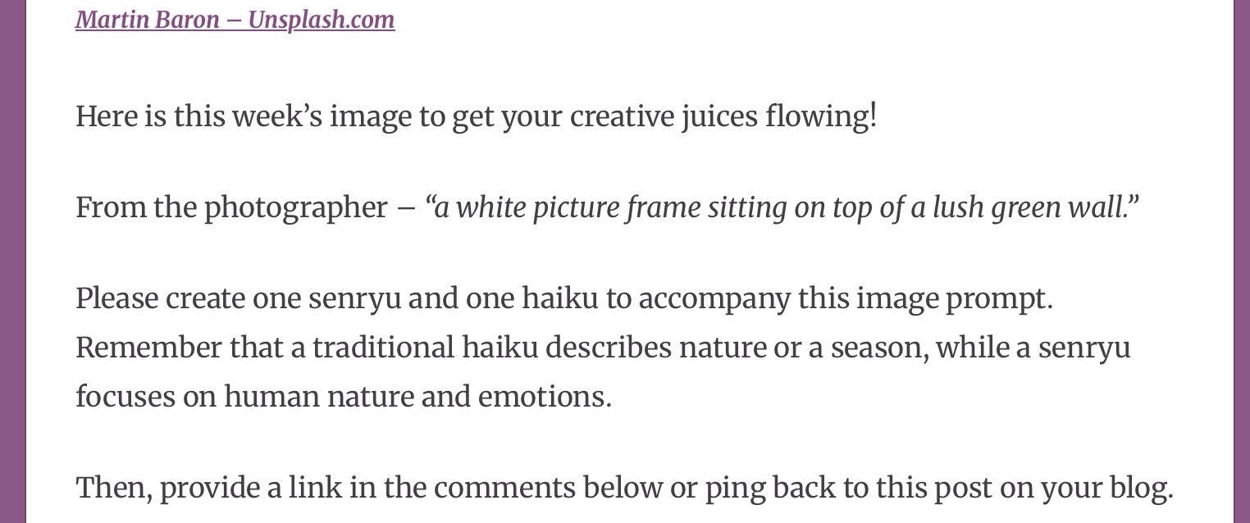Screen dimensions: 1250x523
Task: Click the purple border on the right edge
Action: (x=1241, y=261)
